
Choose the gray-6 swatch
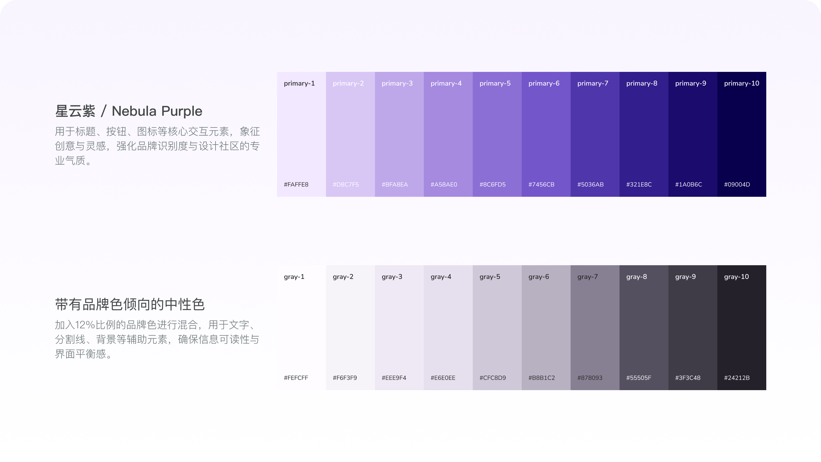click(x=546, y=327)
